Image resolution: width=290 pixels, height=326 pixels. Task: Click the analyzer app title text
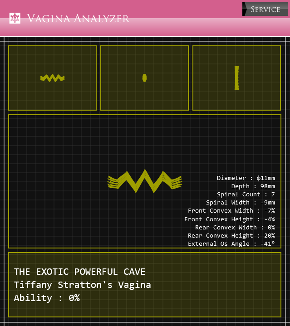coord(78,19)
